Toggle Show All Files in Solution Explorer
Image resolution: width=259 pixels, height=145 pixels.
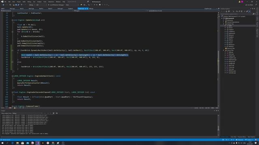242,11
